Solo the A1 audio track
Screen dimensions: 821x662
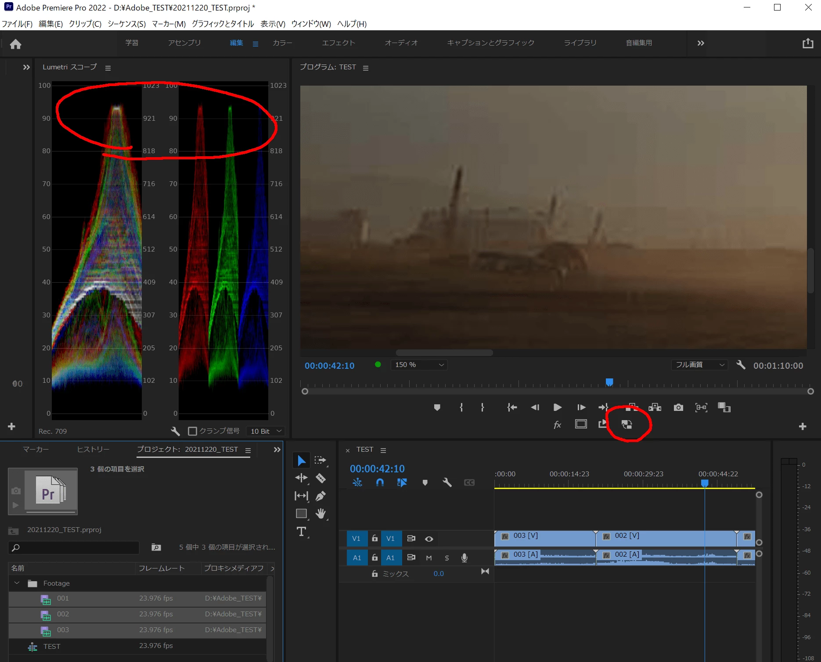click(447, 558)
